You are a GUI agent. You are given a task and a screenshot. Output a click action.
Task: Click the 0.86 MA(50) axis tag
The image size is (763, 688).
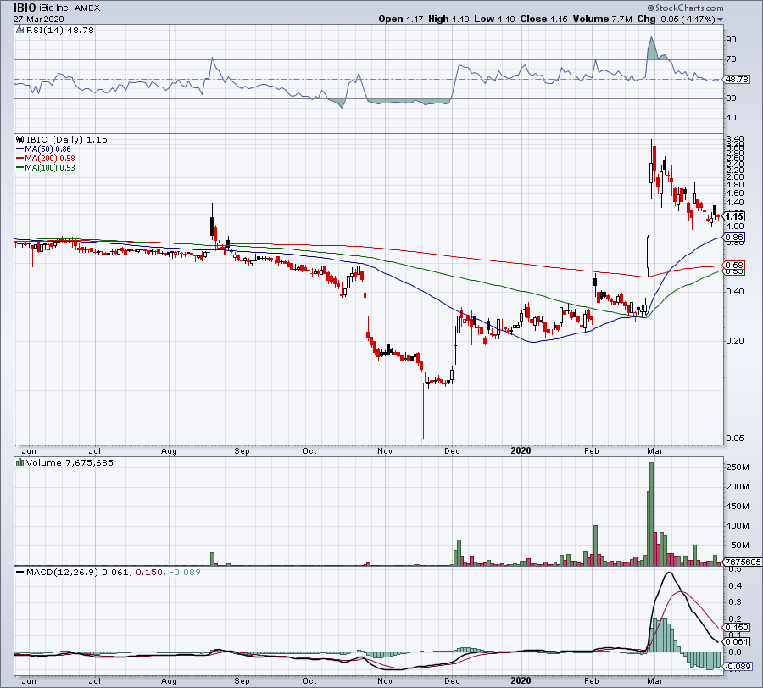[x=734, y=238]
